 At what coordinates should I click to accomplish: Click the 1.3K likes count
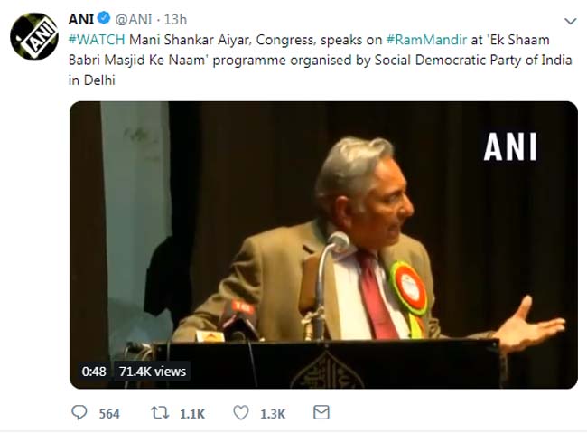pos(272,414)
